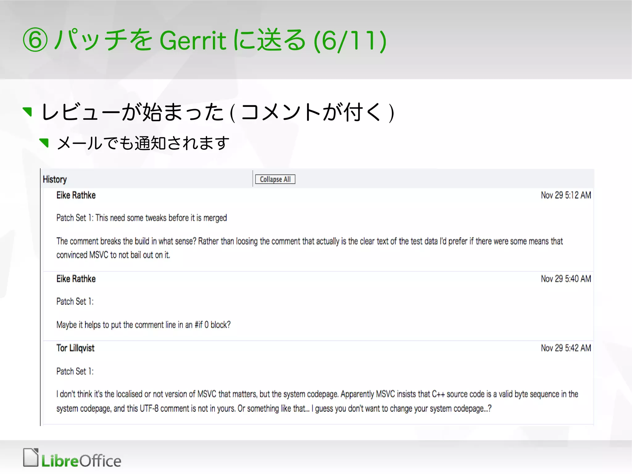Screen dimensions: 632x474
Task: Click first Eike Rathke author name
Action: (x=76, y=195)
